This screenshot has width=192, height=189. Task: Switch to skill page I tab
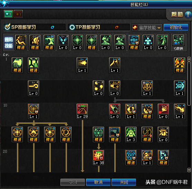tap(8, 14)
